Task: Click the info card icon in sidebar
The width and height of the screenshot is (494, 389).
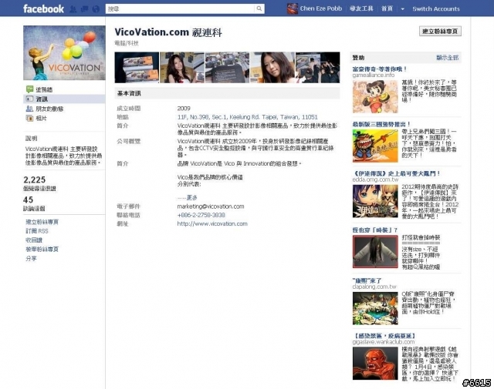Action: tap(29, 99)
